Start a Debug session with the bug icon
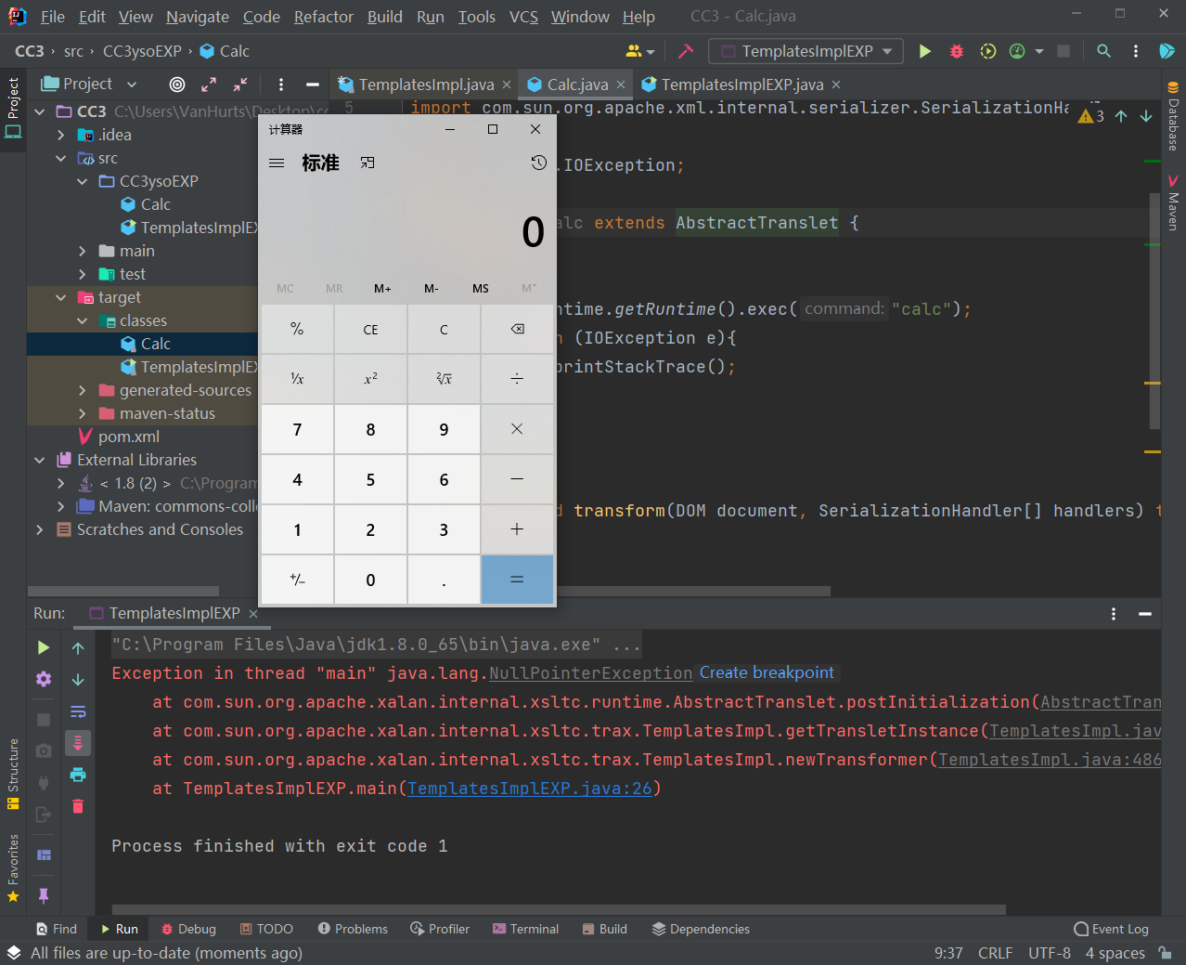Screen dimensions: 1186x965 pyautogui.click(x=956, y=51)
